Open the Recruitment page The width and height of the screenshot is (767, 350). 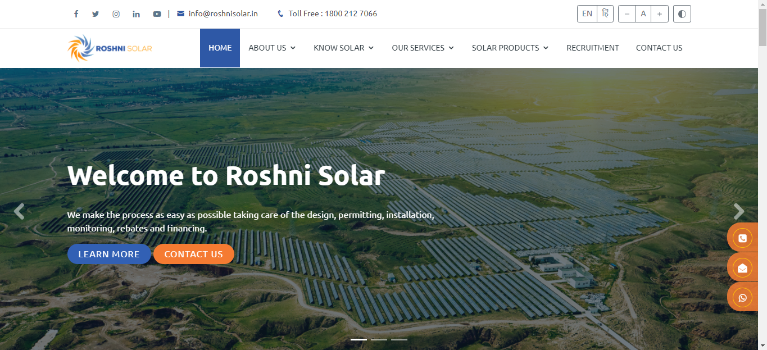pyautogui.click(x=593, y=48)
